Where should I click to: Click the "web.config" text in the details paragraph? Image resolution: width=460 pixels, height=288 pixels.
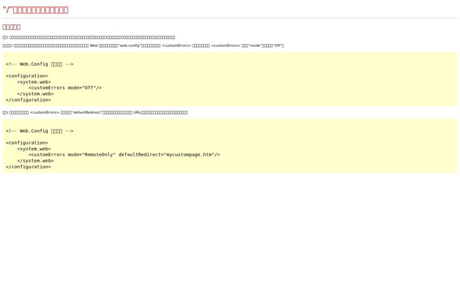[129, 45]
